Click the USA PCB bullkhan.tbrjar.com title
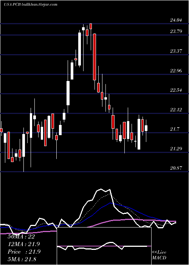Image resolution: width=189 pixels, height=265 pixels. pyautogui.click(x=30, y=5)
